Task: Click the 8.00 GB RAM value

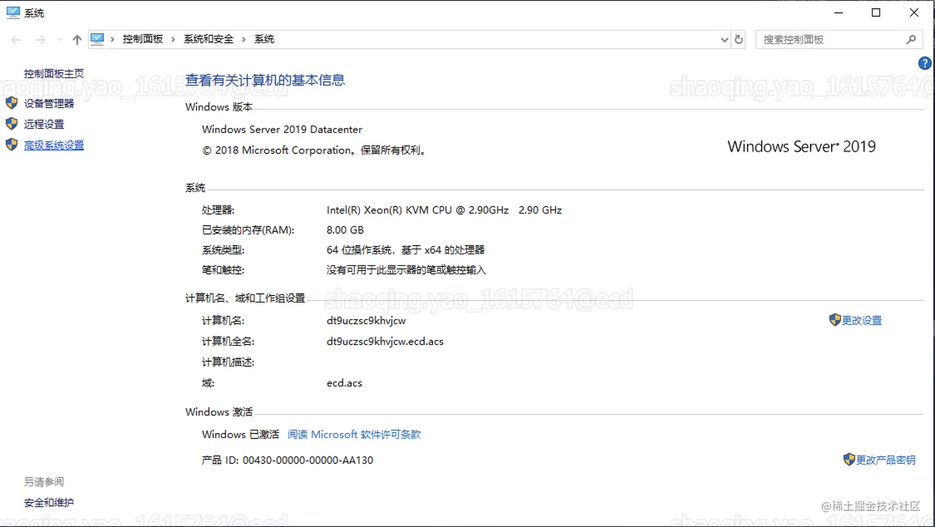Action: 345,230
